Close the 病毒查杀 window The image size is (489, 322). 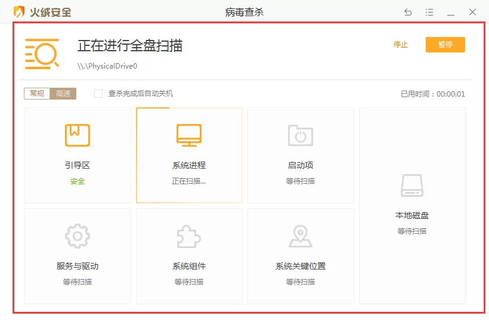[472, 12]
